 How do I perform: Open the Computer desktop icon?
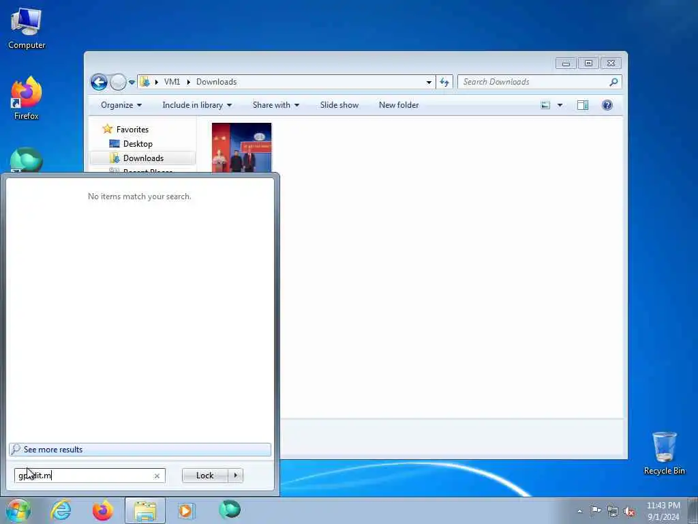click(27, 28)
